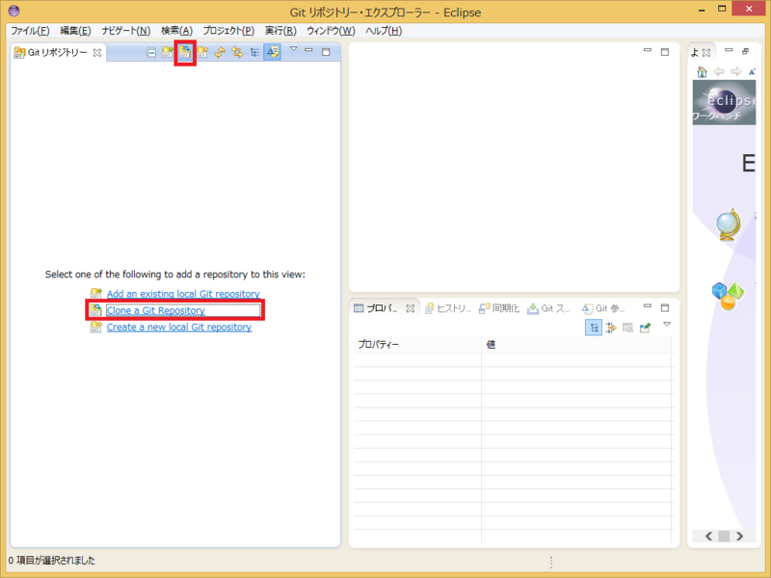Toggle Pin to Selection icon in Properties
The height and width of the screenshot is (578, 771).
(x=645, y=328)
